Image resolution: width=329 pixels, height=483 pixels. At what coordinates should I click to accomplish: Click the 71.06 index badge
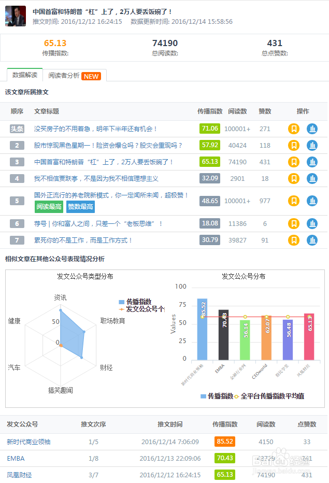tap(210, 129)
